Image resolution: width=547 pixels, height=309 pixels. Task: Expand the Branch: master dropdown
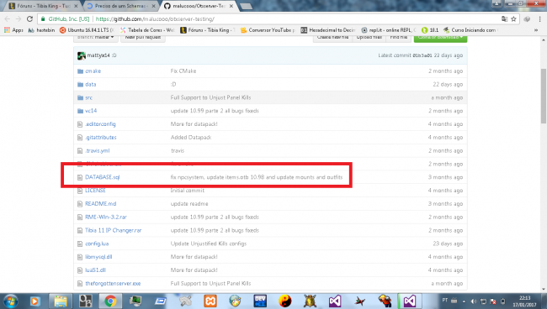click(x=95, y=39)
